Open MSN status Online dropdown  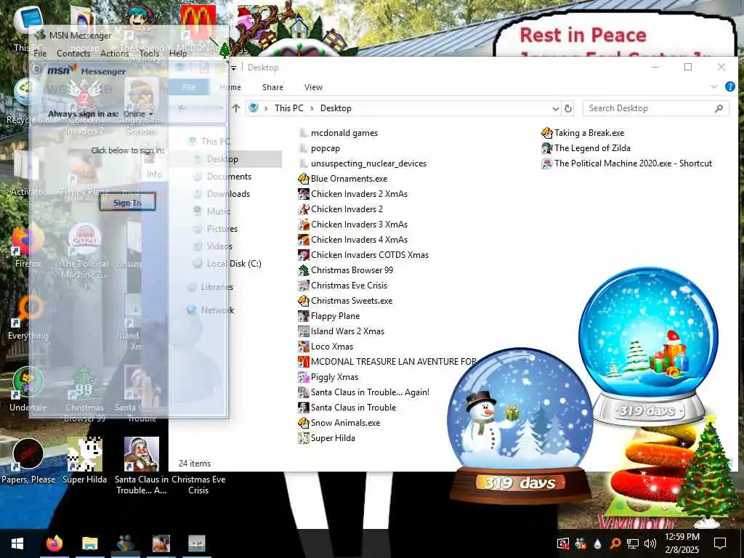[x=139, y=114]
